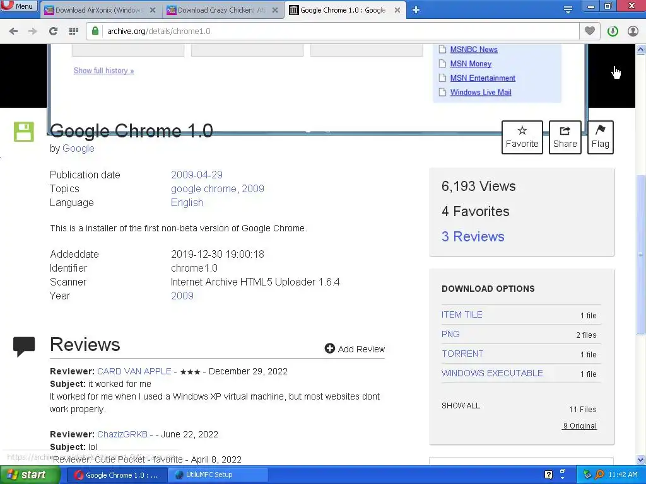Open MSN Money link
Image resolution: width=646 pixels, height=484 pixels.
pos(471,64)
